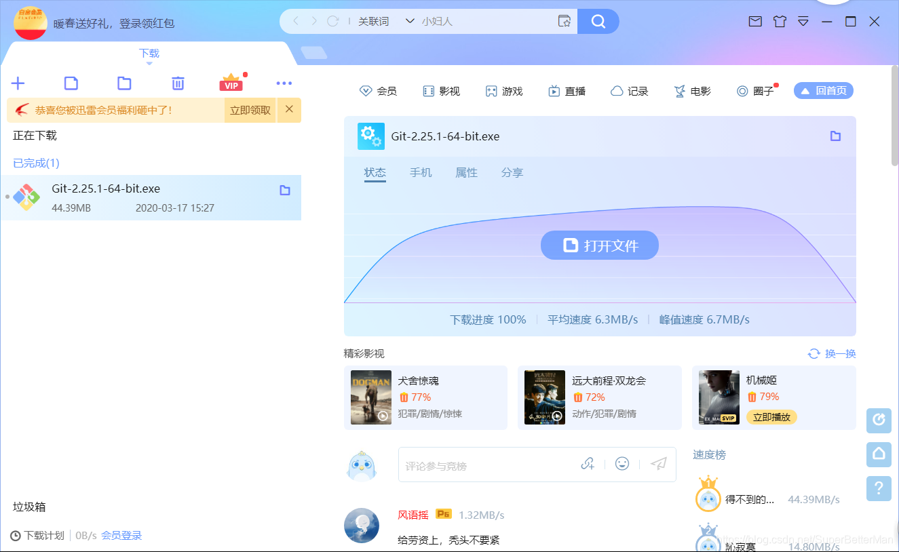Screen dimensions: 899x552
Task: Click 下载计划 clock item
Action: coord(37,535)
